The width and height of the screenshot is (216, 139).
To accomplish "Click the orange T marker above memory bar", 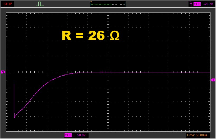I will [91, 2].
